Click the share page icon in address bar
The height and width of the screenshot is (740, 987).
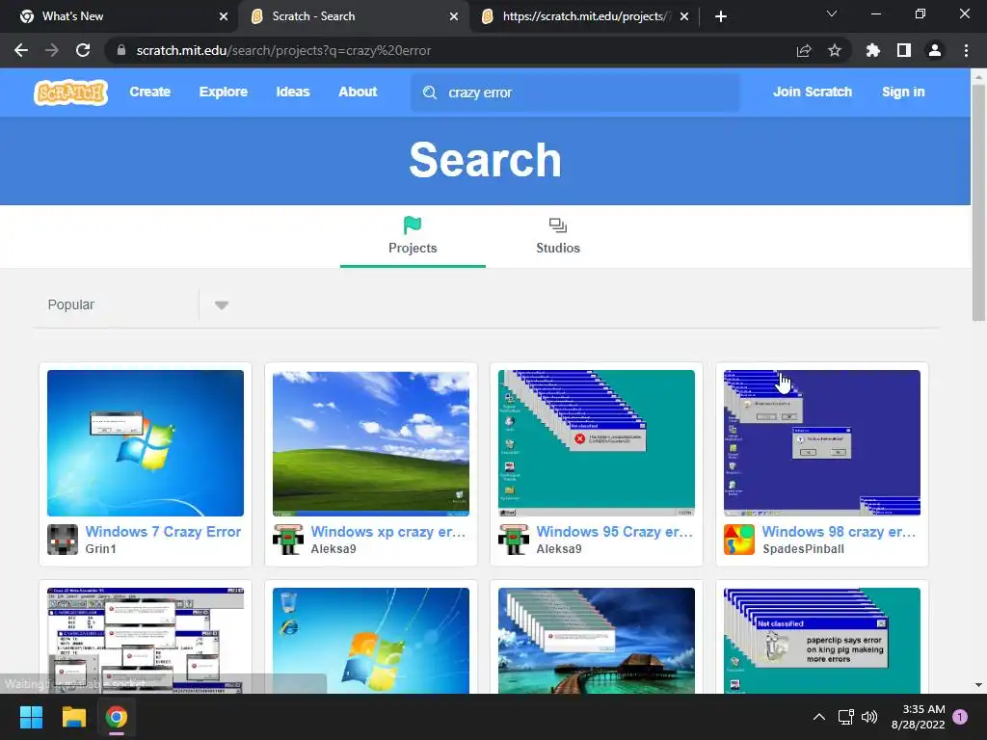[x=803, y=50]
